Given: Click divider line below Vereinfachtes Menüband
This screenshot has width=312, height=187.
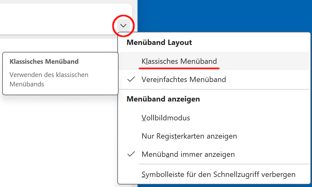Looking at the screenshot, I should coord(214,89).
